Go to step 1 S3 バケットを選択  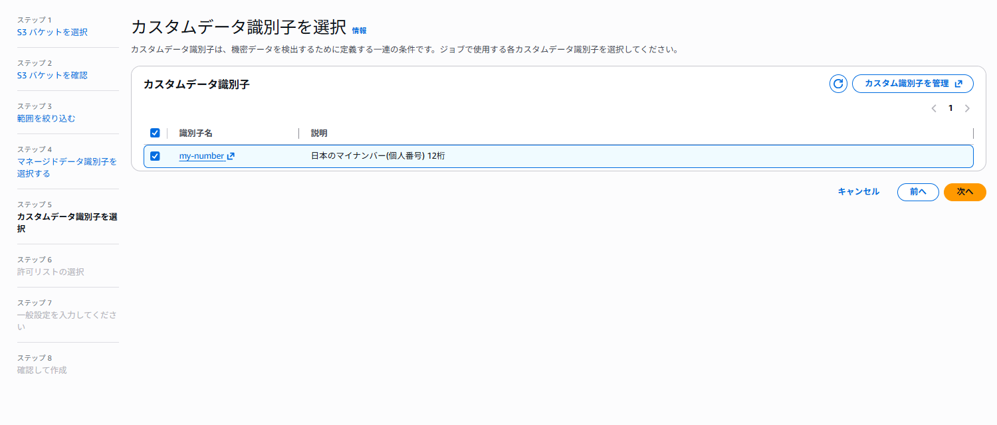(52, 32)
